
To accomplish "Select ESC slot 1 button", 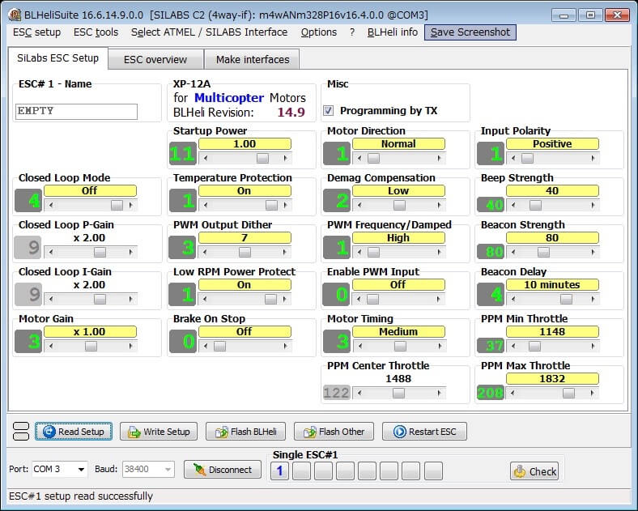I will pos(279,471).
